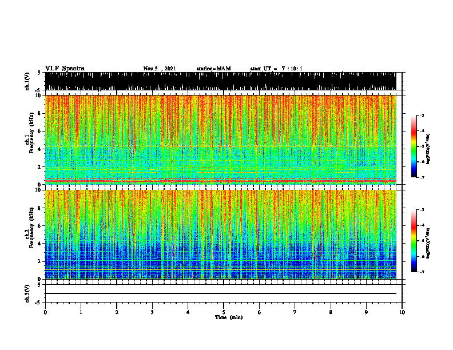Click the ch.1 spectrogram color scale bar
453x350 pixels.
tap(414, 146)
